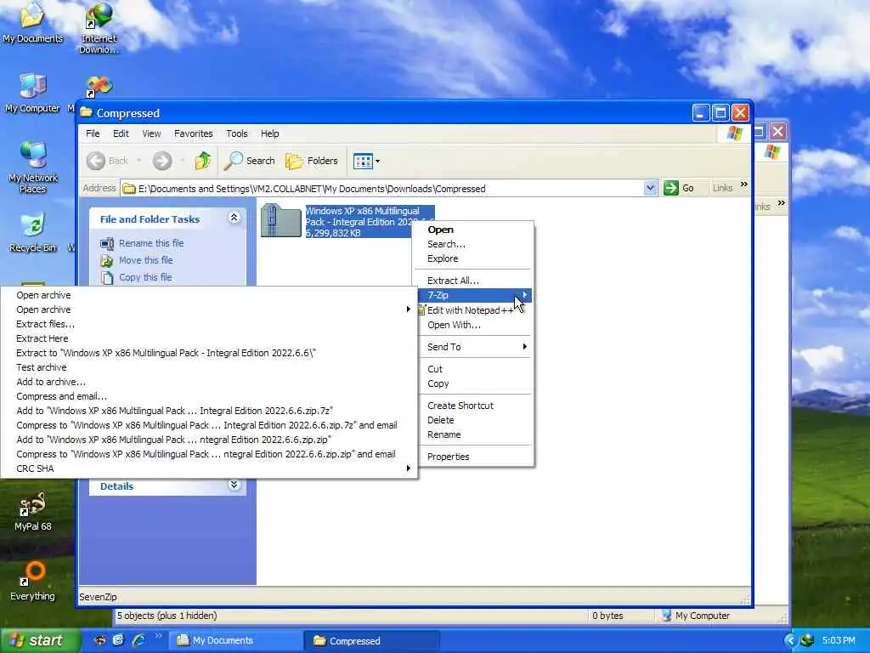
Task: Expand the quick launch chevron
Action: pyautogui.click(x=158, y=637)
